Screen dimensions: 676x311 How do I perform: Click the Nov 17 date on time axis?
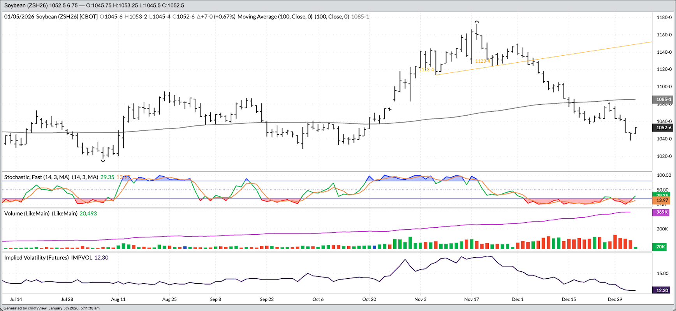[471, 299]
